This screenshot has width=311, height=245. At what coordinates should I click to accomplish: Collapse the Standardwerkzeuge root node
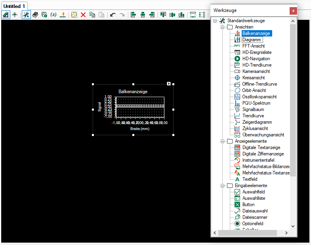click(x=215, y=21)
